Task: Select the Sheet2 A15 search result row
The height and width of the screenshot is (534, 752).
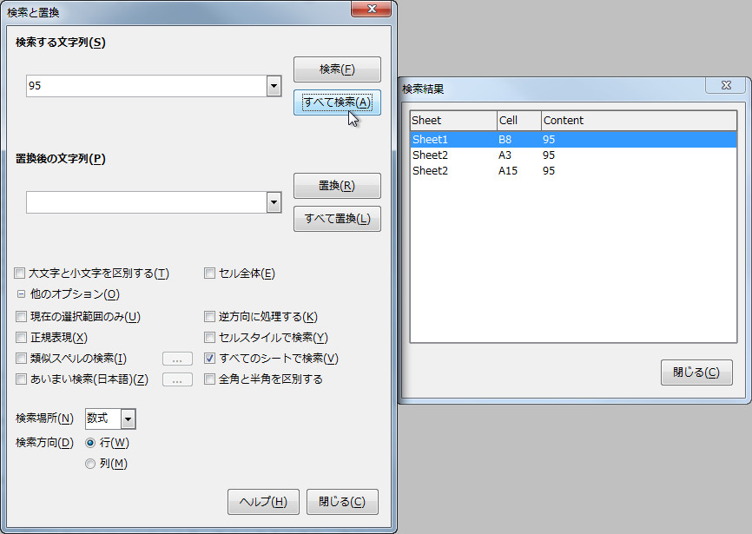Action: [486, 170]
